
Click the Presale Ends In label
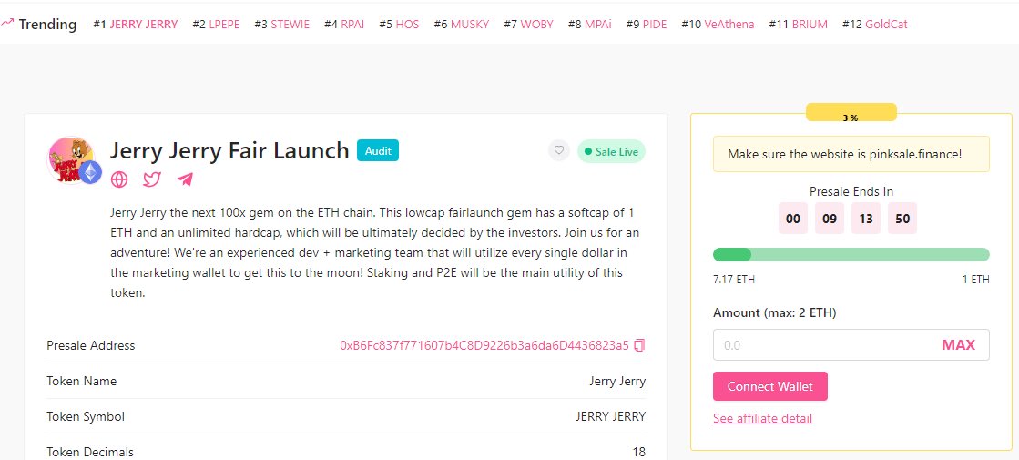851,191
